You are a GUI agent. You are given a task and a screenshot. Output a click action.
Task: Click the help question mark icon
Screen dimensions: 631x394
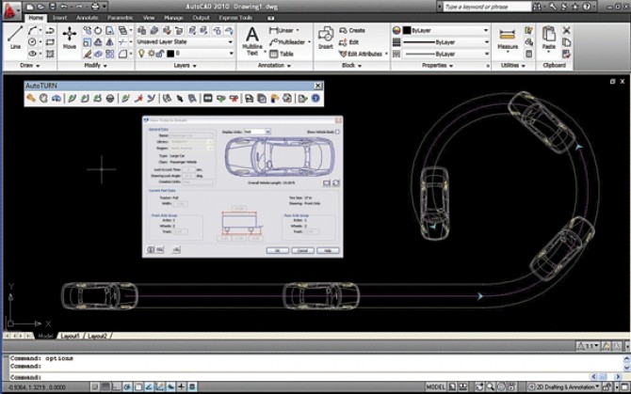click(x=587, y=7)
